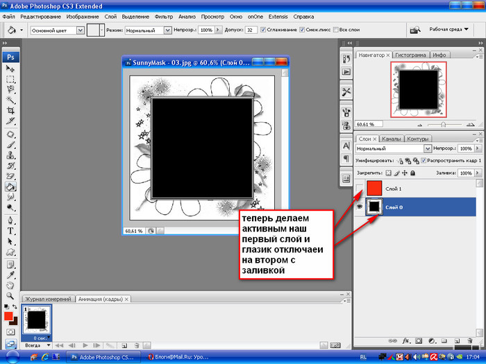Viewport: 486px width, 364px height.
Task: Select the Lasso tool
Action: (10, 89)
